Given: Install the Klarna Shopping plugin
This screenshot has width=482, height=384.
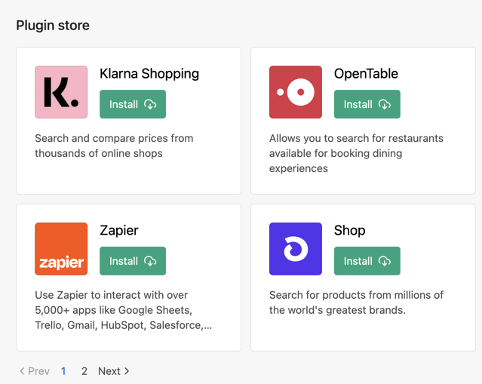Looking at the screenshot, I should pos(133,104).
